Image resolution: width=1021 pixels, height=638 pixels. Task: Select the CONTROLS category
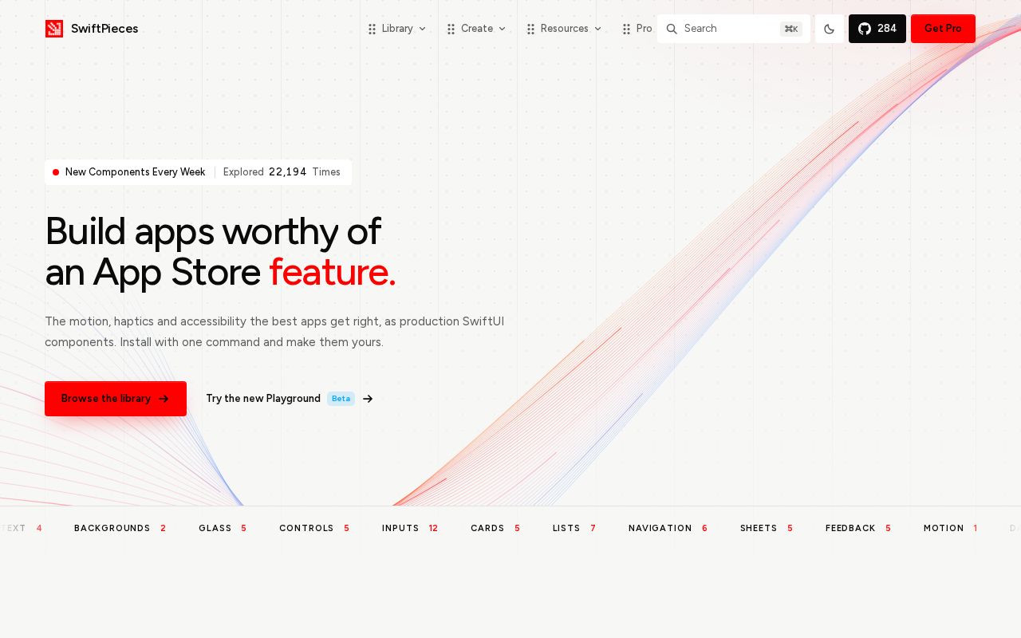(x=314, y=528)
